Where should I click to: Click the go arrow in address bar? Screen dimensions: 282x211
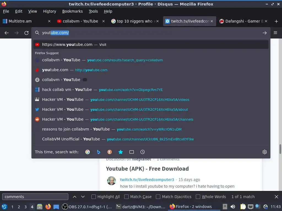point(265,33)
